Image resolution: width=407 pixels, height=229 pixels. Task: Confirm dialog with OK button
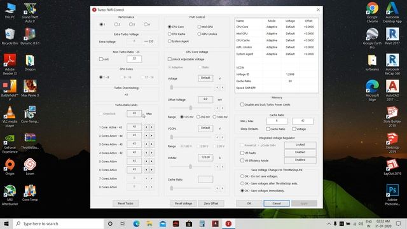[249, 204]
